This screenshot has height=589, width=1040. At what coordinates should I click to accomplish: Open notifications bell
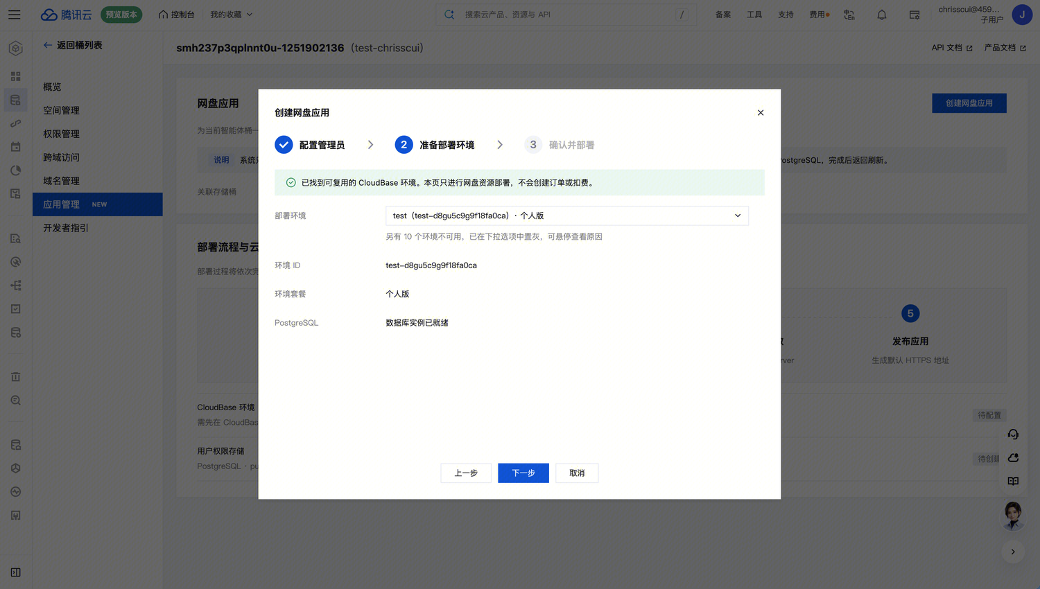[x=882, y=15]
